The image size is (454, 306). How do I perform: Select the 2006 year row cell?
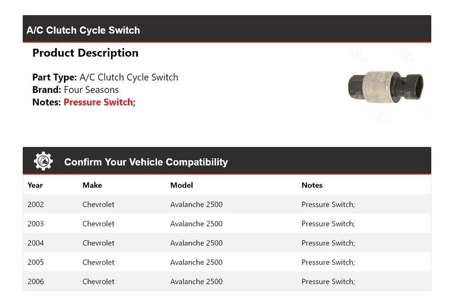coord(36,281)
